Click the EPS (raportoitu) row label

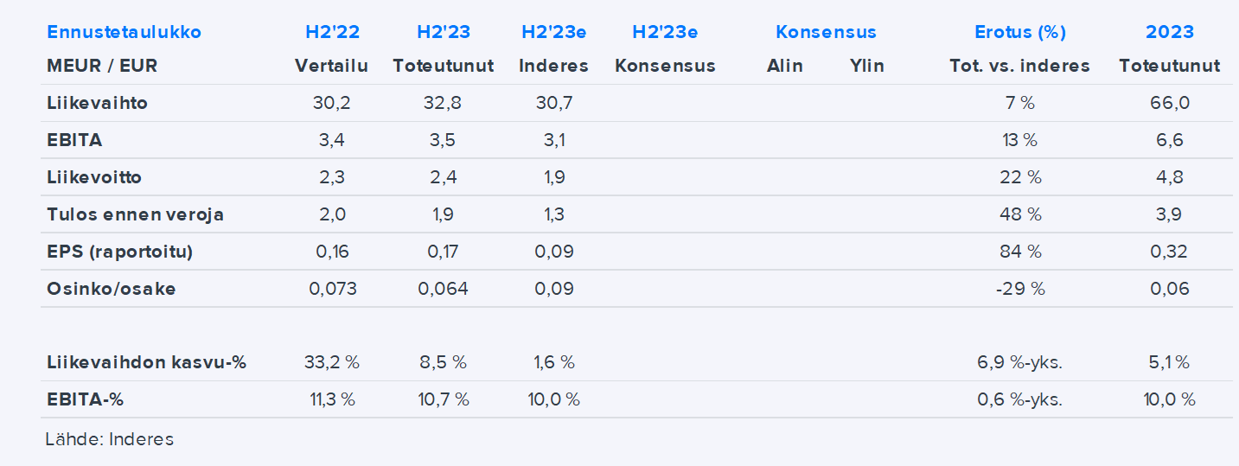pyautogui.click(x=119, y=252)
